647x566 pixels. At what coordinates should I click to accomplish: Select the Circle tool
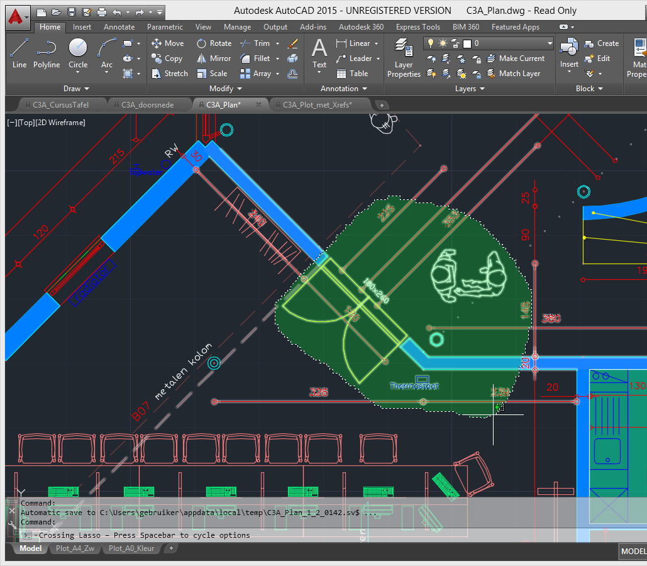point(77,53)
